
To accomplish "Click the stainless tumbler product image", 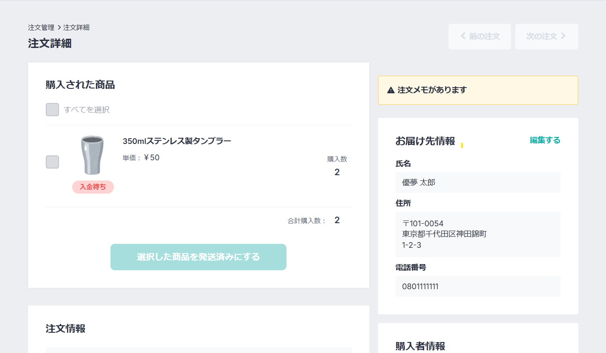I will 92,155.
